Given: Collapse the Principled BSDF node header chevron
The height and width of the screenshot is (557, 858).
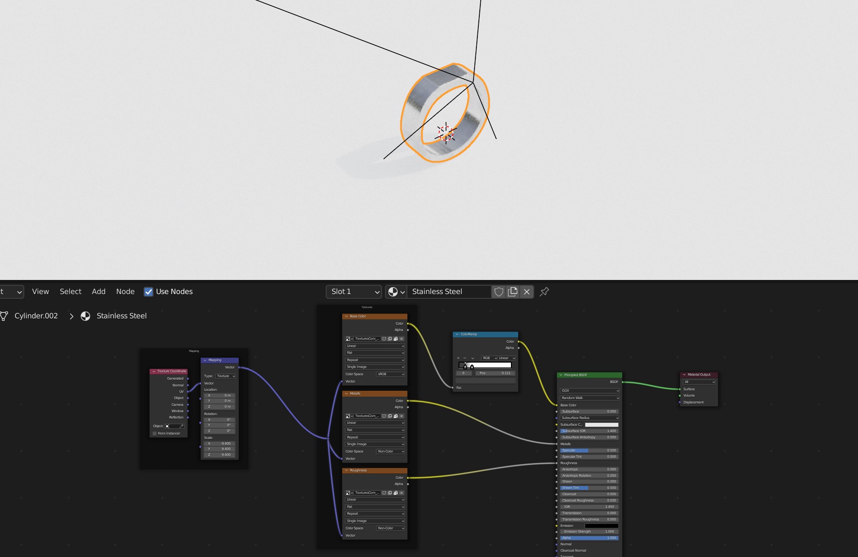Looking at the screenshot, I should [x=560, y=375].
